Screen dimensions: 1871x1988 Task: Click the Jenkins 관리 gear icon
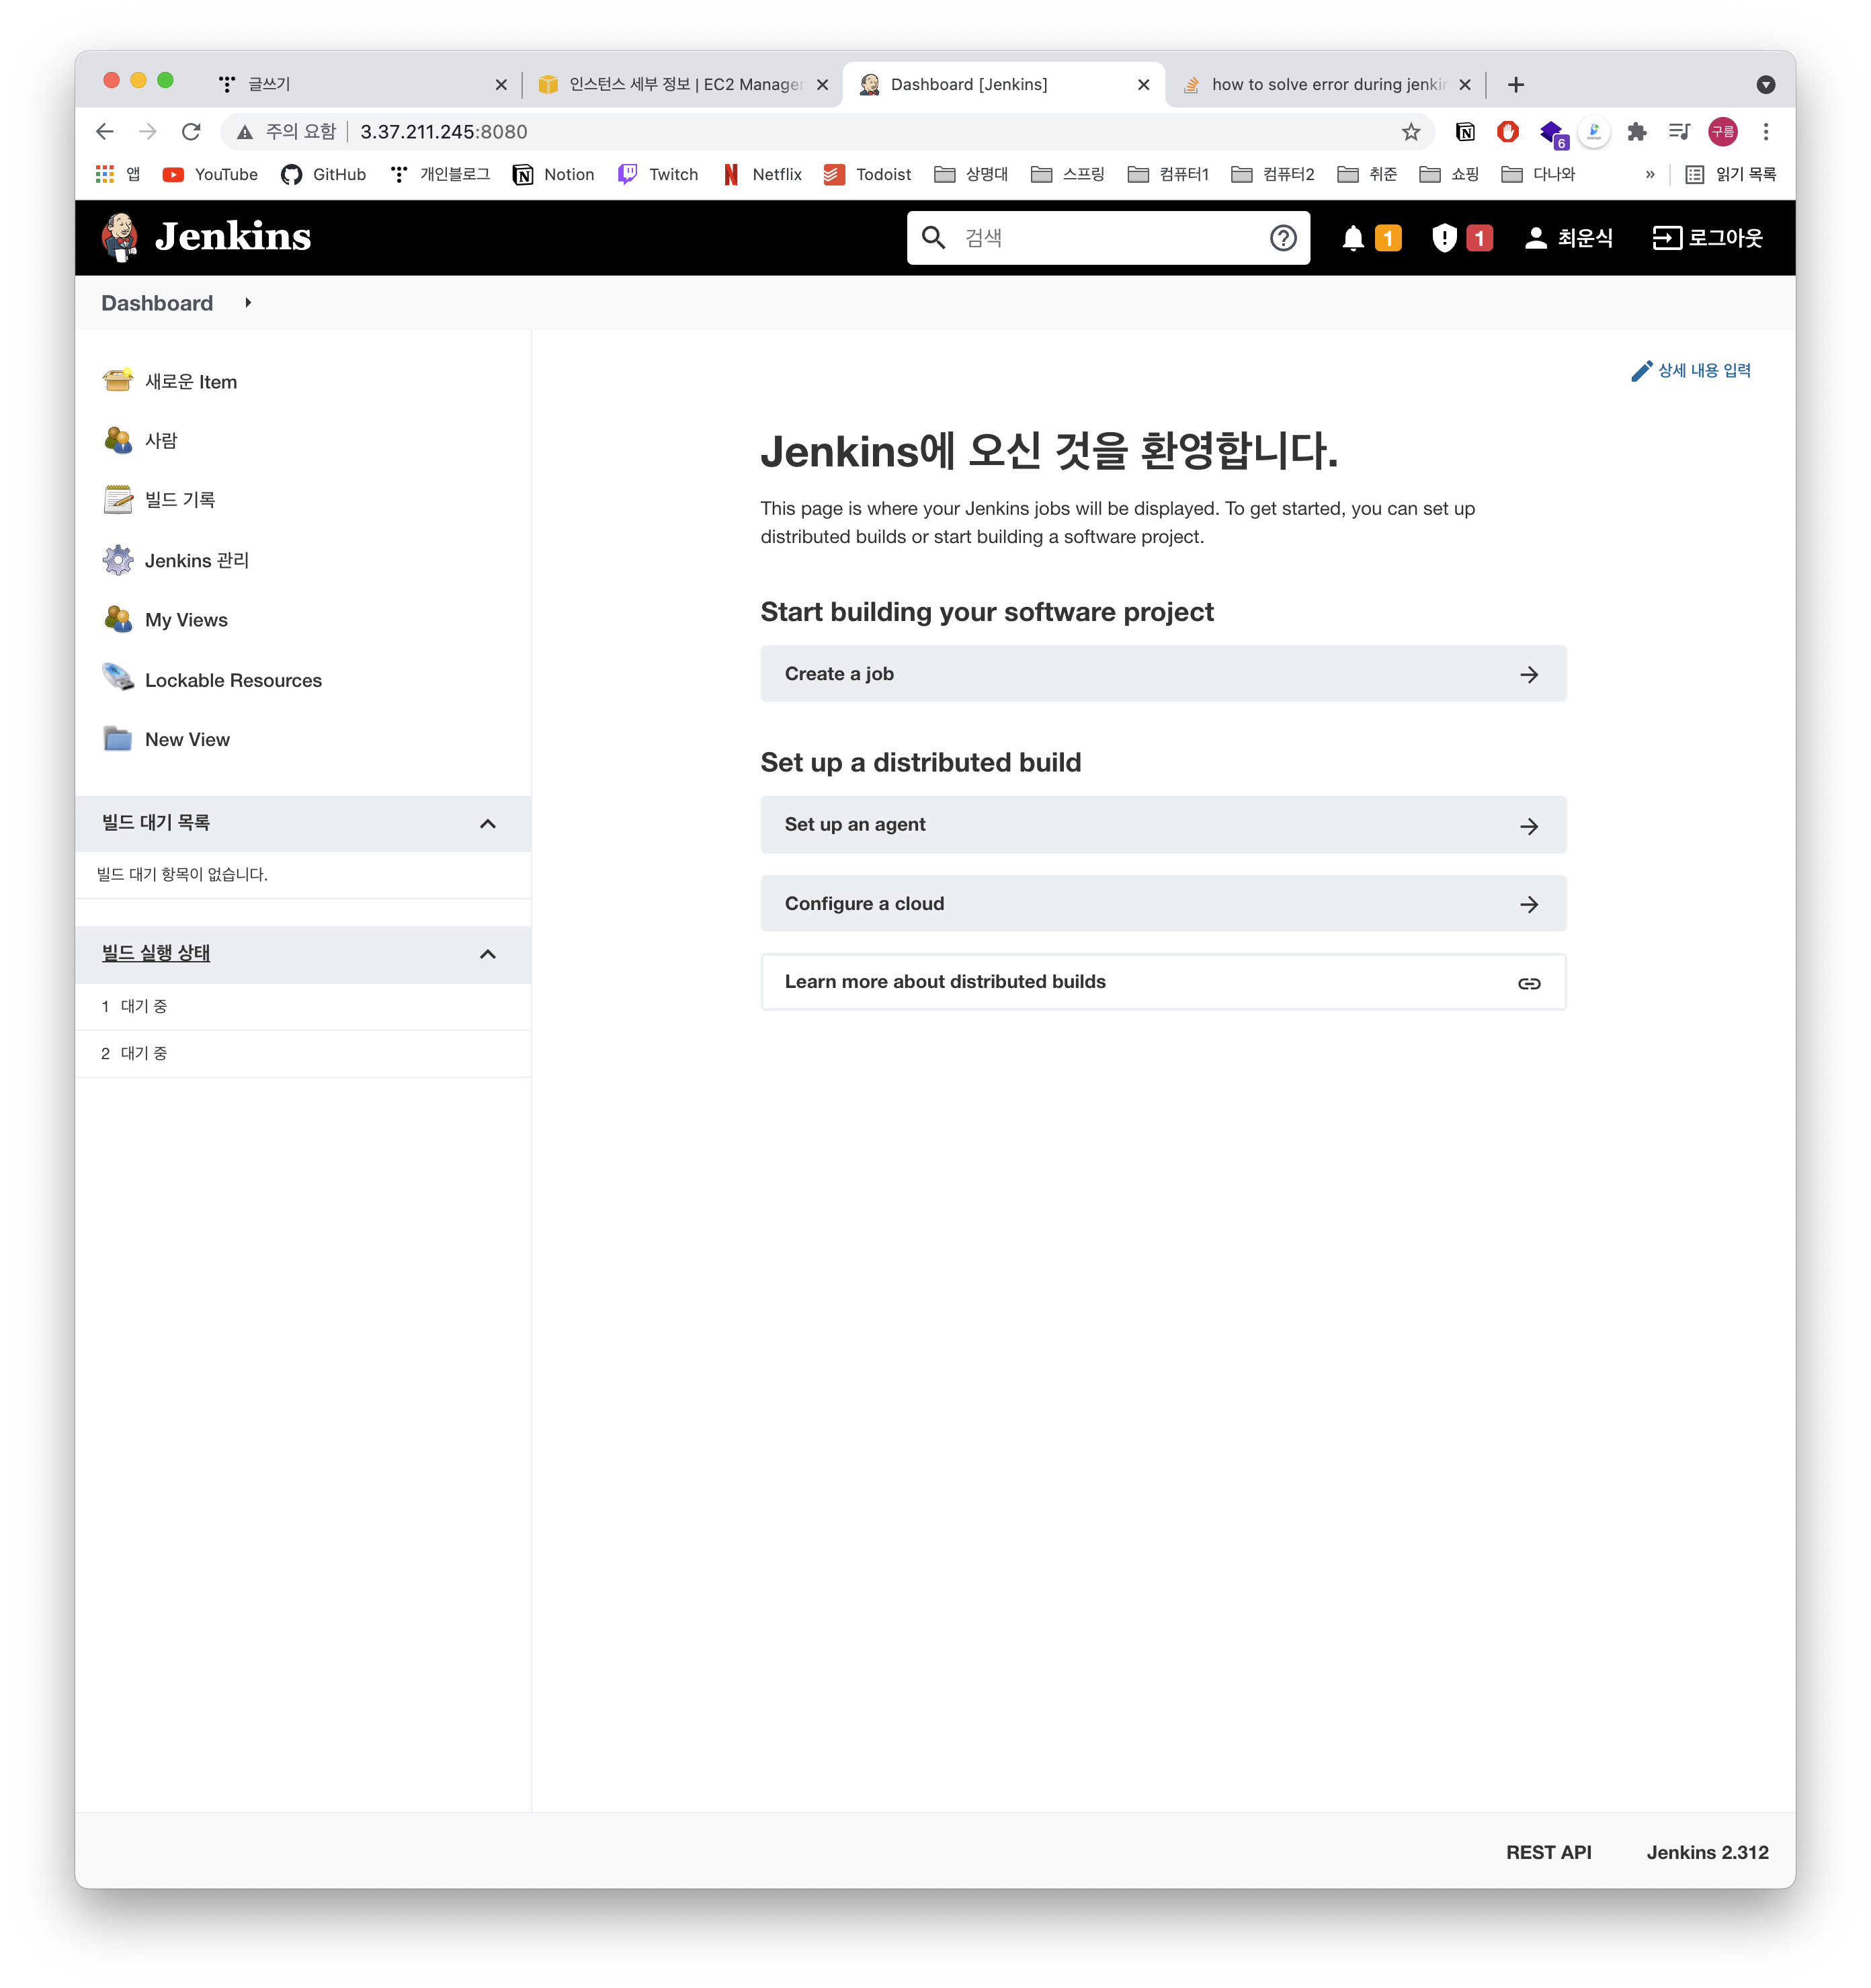click(x=118, y=560)
